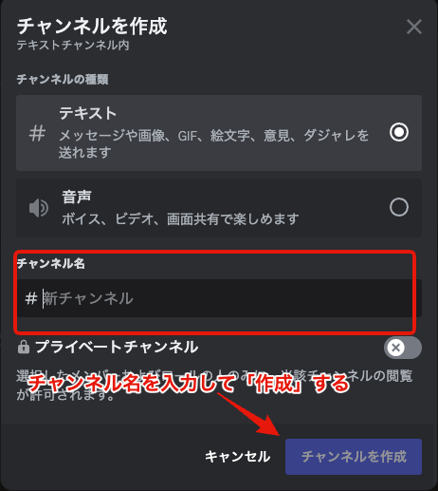Click the キャンセル button

[x=238, y=457]
